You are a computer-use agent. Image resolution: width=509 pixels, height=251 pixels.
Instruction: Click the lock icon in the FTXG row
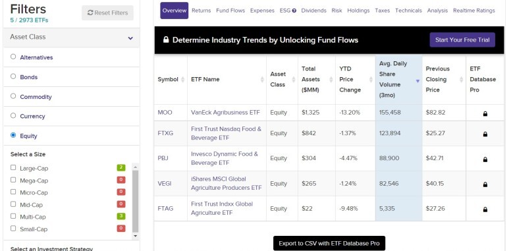point(485,134)
